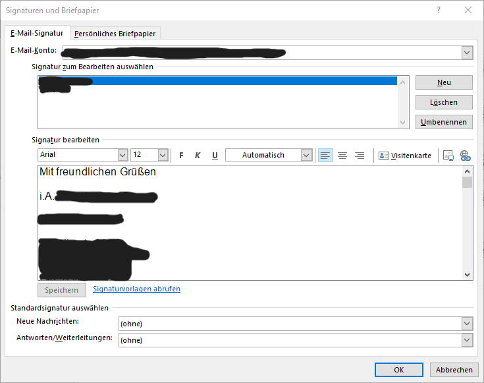Screen dimensions: 484x383
Task: Click the Neu button
Action: (444, 82)
